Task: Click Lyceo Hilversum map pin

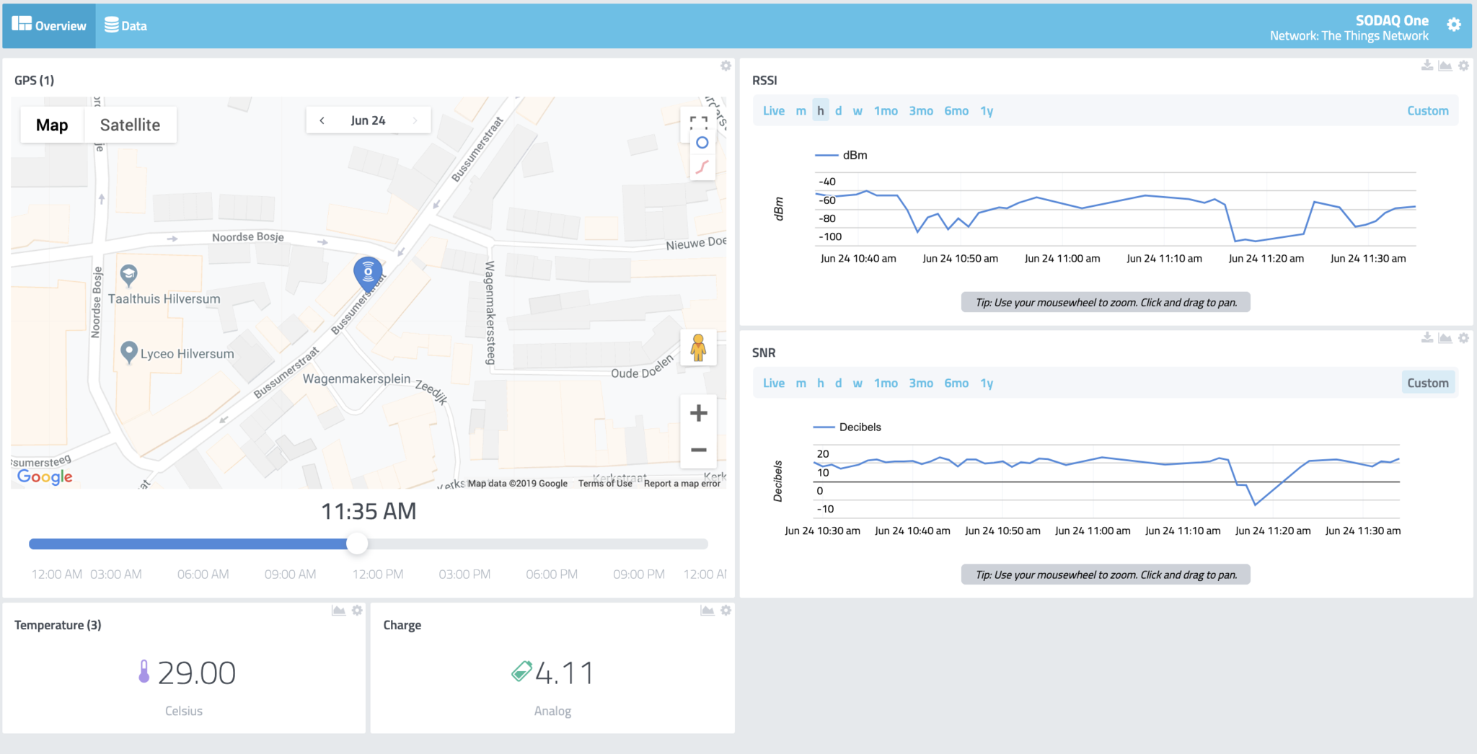Action: point(128,352)
